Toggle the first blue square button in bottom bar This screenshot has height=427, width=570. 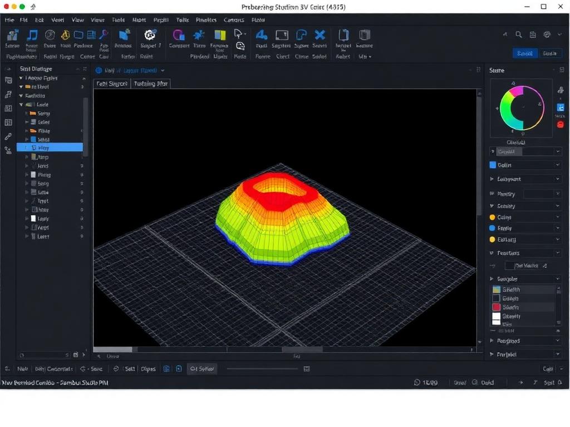point(166,369)
